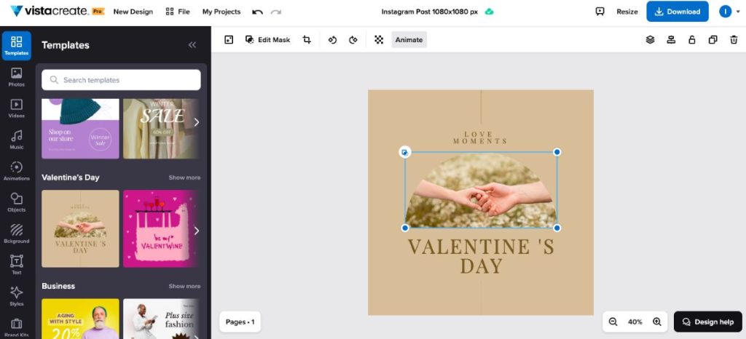Image resolution: width=746 pixels, height=339 pixels.
Task: Toggle the lock on the selected element
Action: (692, 40)
